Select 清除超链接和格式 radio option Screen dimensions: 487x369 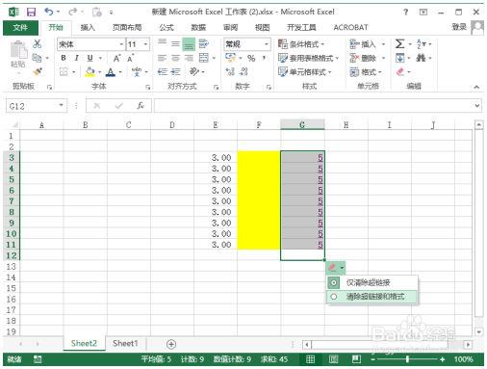[372, 297]
